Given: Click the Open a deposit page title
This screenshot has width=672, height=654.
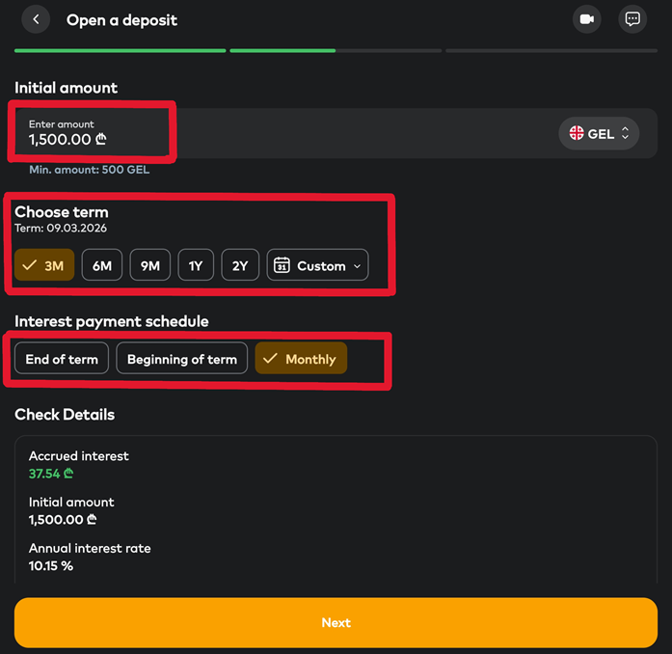Looking at the screenshot, I should (121, 19).
